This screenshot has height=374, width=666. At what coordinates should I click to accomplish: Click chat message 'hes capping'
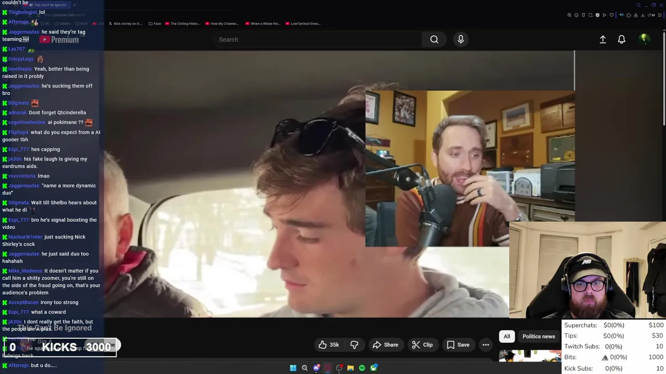[x=45, y=149]
